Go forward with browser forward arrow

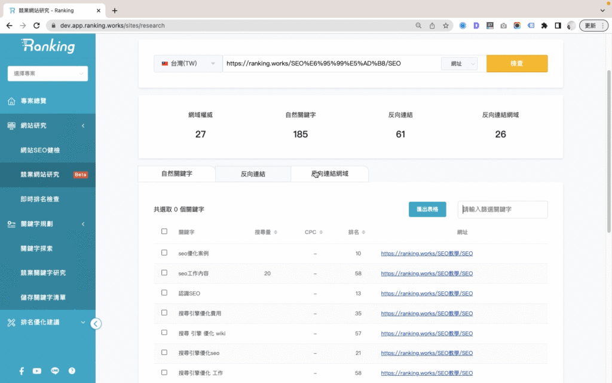click(x=23, y=25)
